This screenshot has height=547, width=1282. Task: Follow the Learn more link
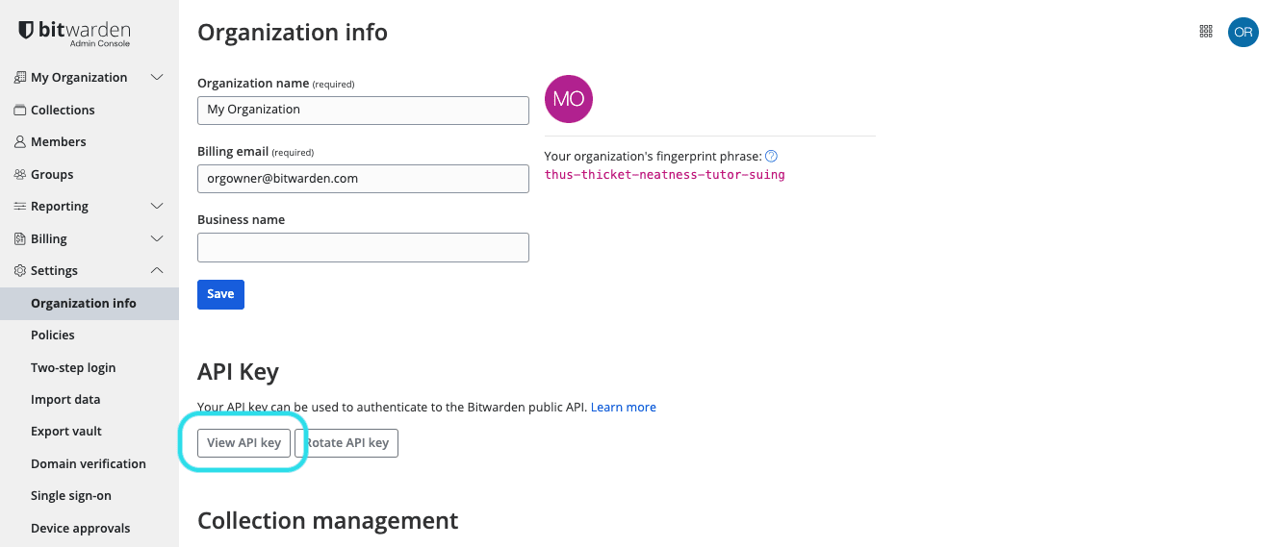point(624,408)
